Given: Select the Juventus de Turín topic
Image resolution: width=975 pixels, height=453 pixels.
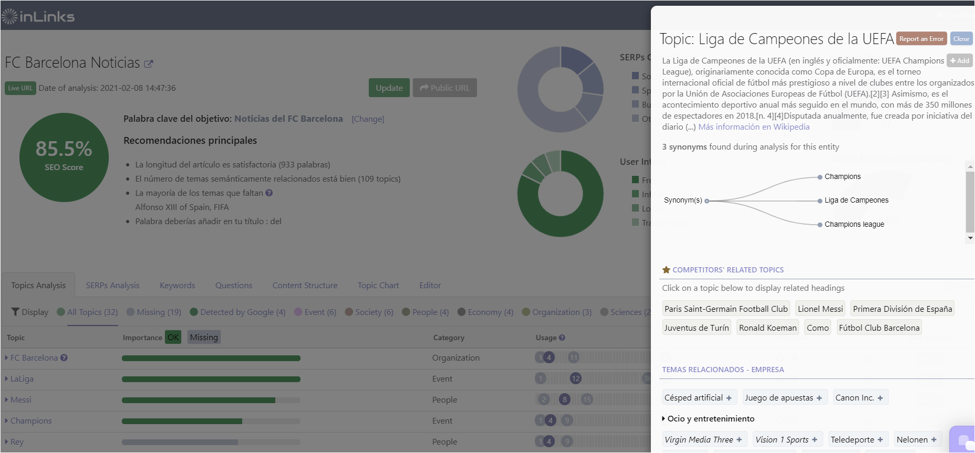Looking at the screenshot, I should 697,328.
